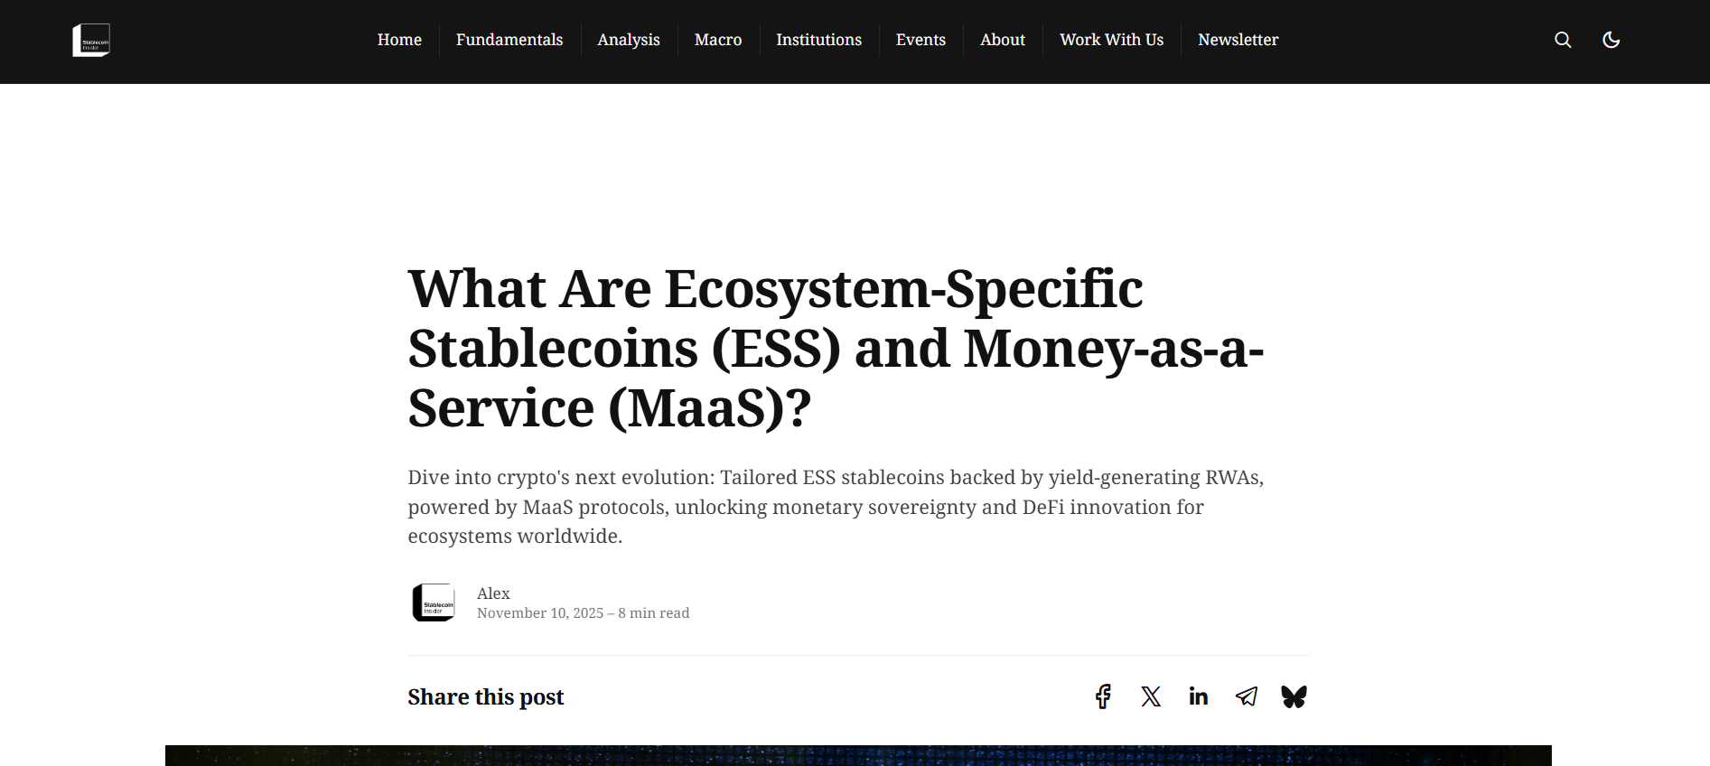Share the post via Telegram
Image resolution: width=1710 pixels, height=766 pixels.
(x=1246, y=696)
